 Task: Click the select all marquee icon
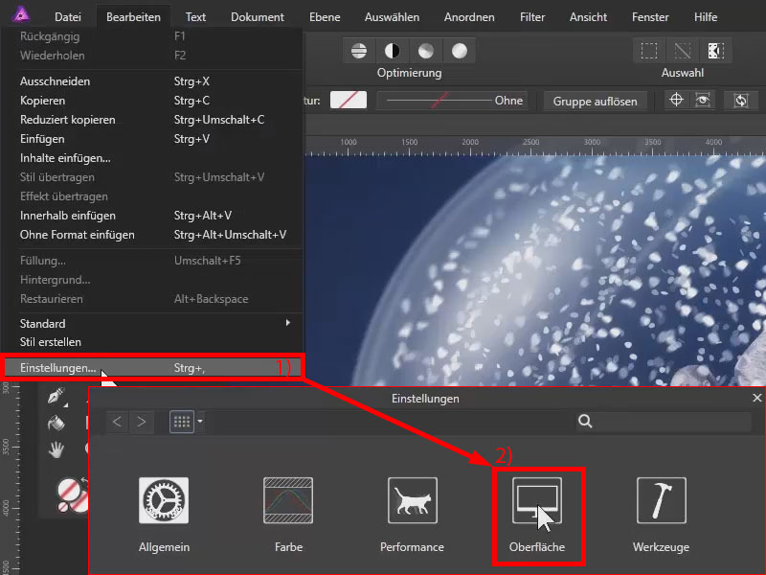click(x=649, y=51)
